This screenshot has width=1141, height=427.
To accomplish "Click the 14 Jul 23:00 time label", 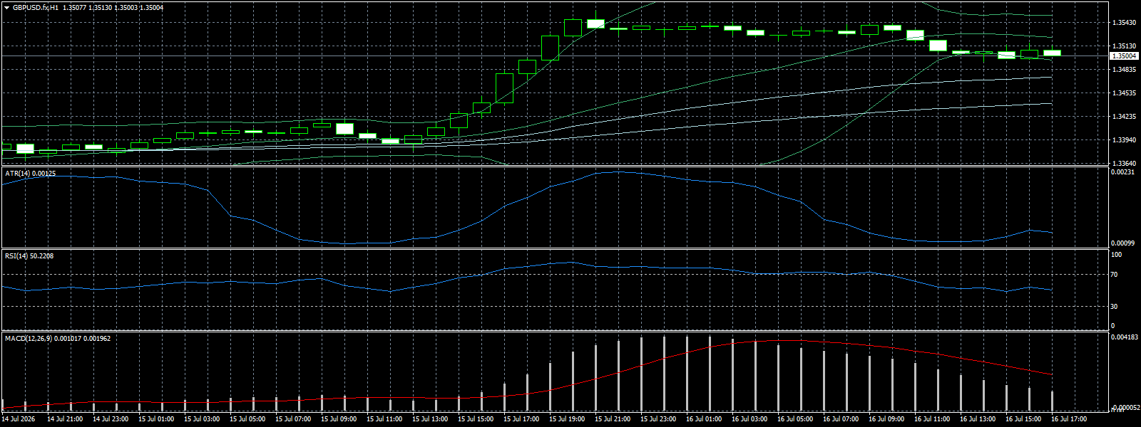I will pos(110,419).
